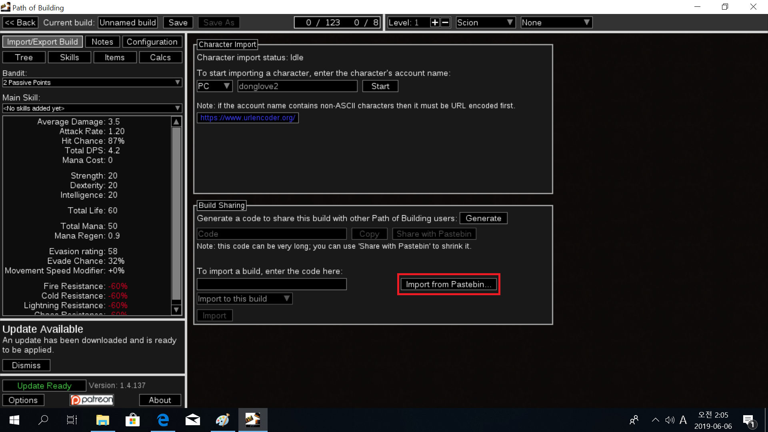Edit the Unnamed build name field

point(128,23)
